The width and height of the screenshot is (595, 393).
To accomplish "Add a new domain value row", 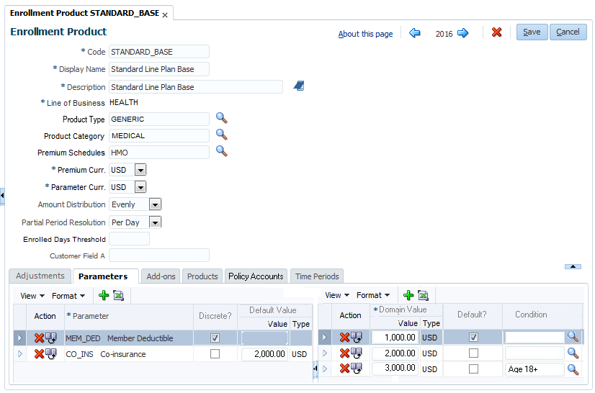I will (408, 295).
